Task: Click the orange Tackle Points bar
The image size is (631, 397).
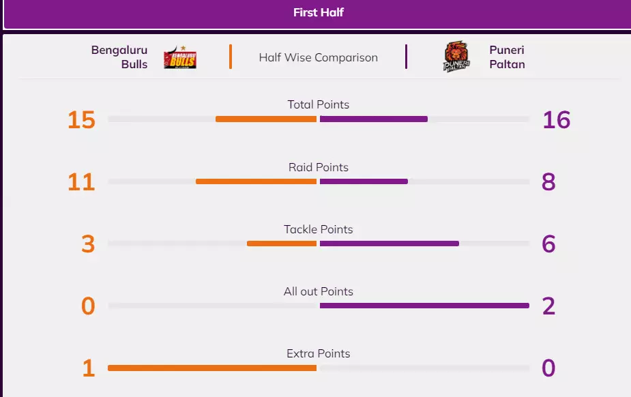Action: (x=282, y=244)
